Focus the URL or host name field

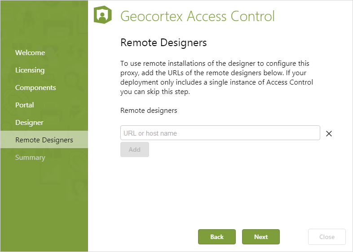pos(220,133)
